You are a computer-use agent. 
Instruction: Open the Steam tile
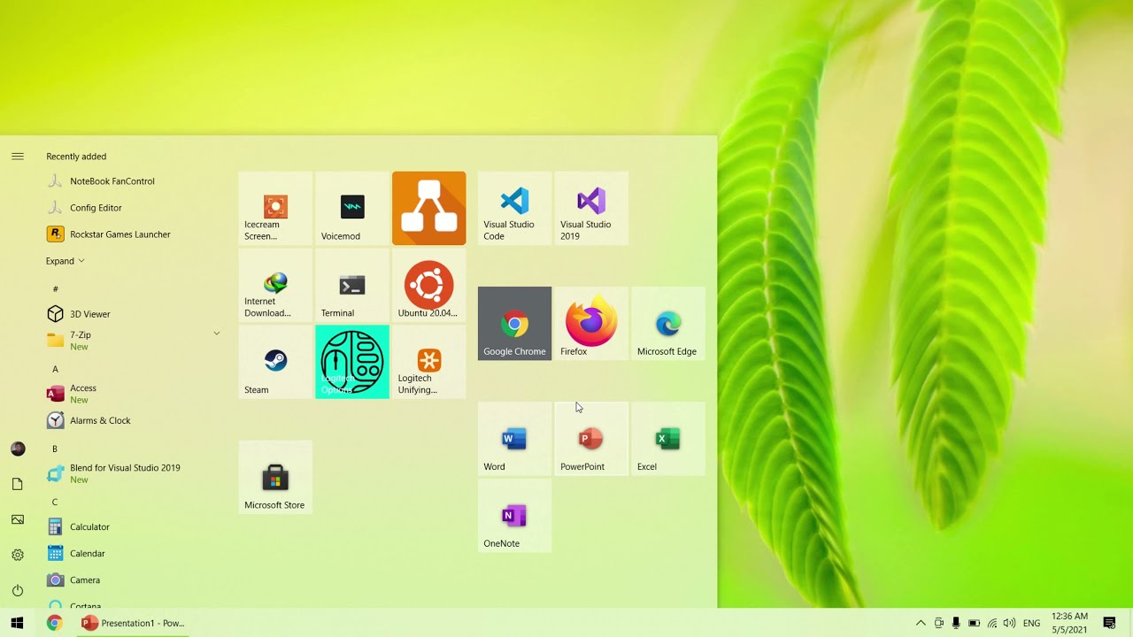pyautogui.click(x=275, y=362)
